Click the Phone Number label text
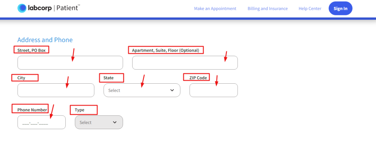376x142 pixels. tap(32, 110)
